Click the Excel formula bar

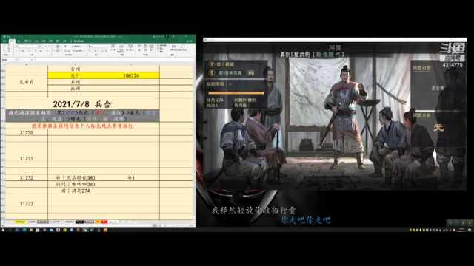click(114, 60)
